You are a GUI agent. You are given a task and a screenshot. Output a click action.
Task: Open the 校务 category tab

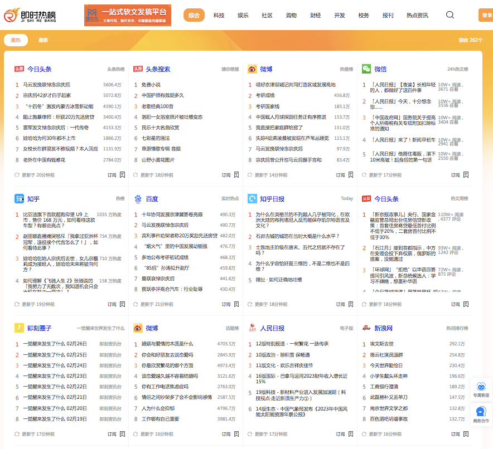click(x=364, y=16)
